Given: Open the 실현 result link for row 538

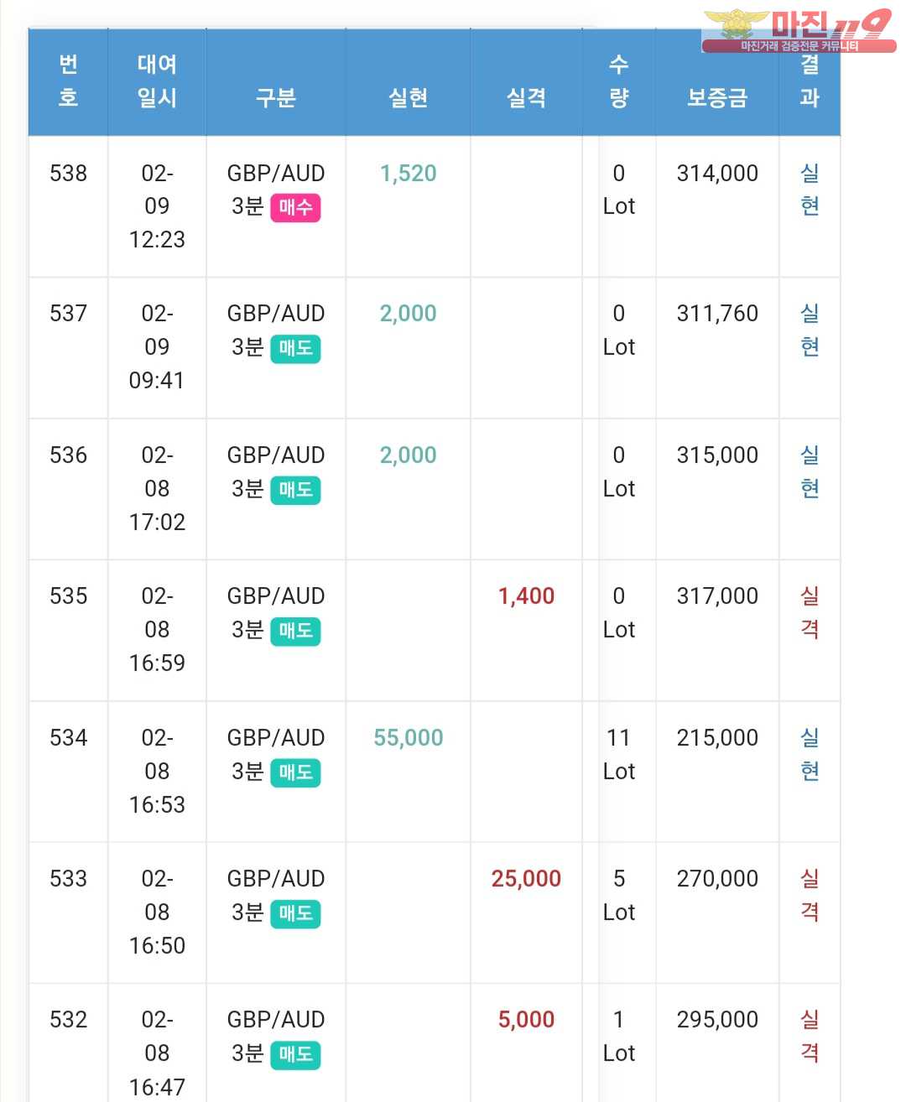Looking at the screenshot, I should (810, 190).
